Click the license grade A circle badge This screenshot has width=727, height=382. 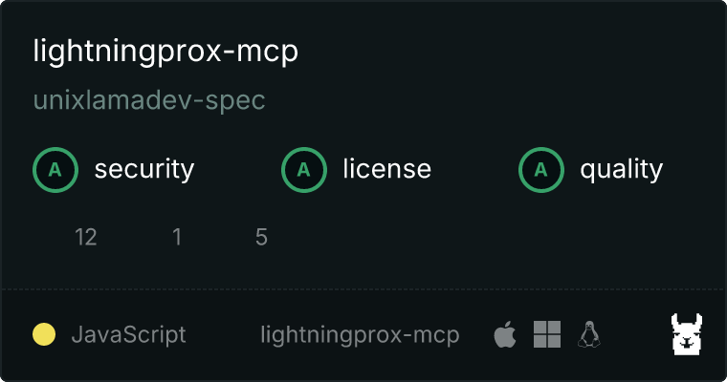(x=303, y=170)
